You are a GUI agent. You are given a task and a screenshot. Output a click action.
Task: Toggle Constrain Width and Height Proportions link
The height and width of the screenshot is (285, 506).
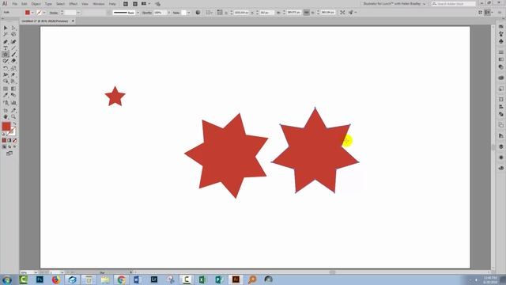[306, 13]
